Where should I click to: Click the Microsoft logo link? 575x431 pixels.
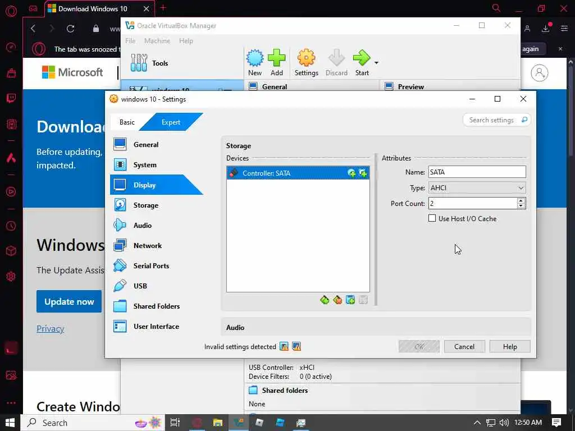coord(72,72)
